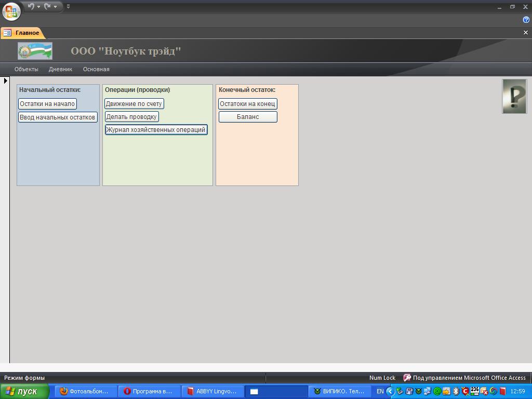This screenshot has width=532, height=399.
Task: Click the large question mark help image
Action: click(514, 96)
